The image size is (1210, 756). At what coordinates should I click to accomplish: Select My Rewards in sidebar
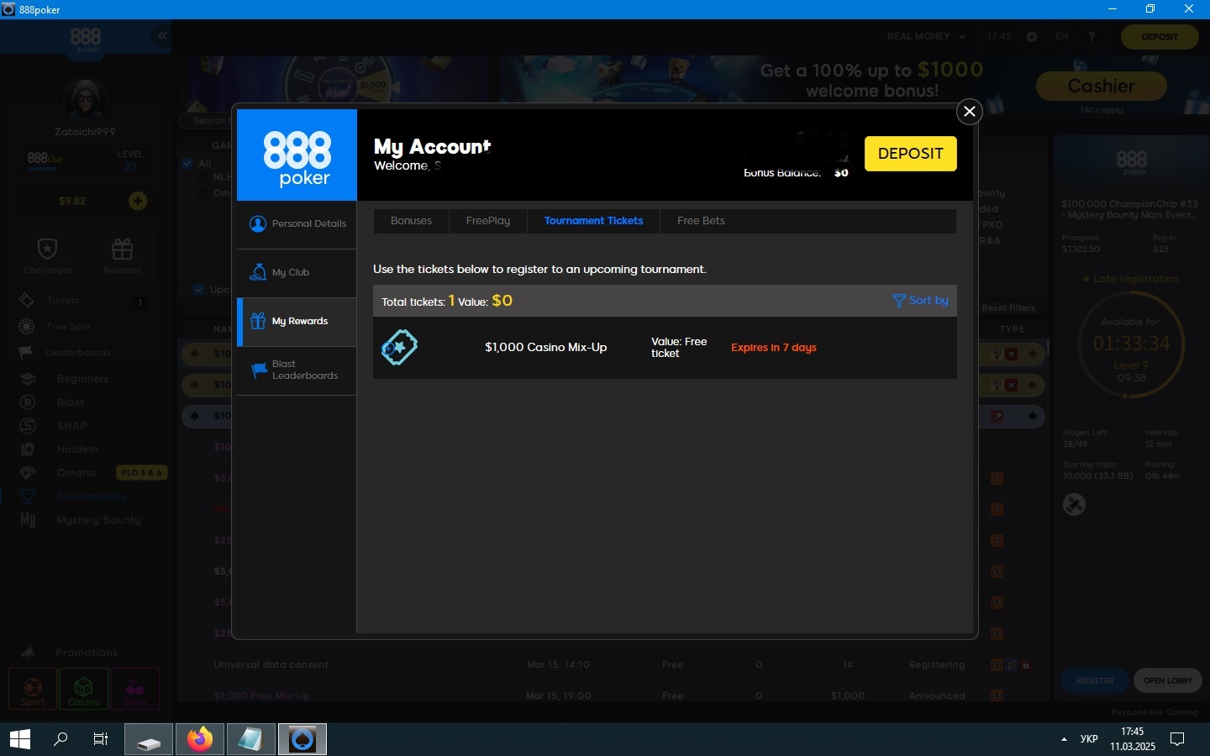tap(297, 322)
